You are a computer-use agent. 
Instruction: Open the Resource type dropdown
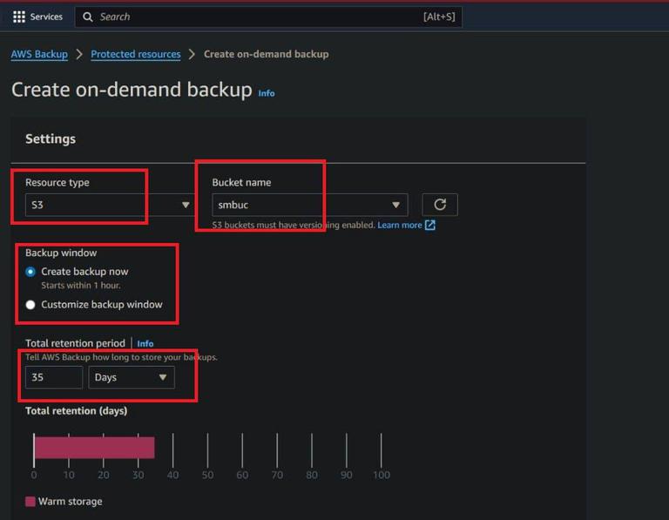point(109,205)
